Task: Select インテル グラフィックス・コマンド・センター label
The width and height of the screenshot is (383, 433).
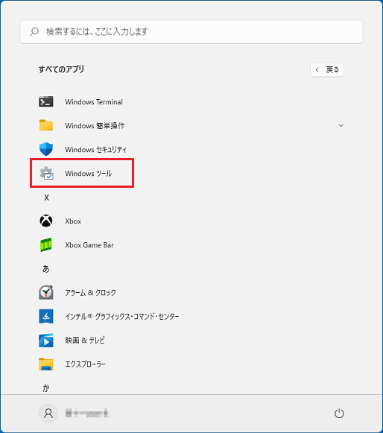Action: 121,316
